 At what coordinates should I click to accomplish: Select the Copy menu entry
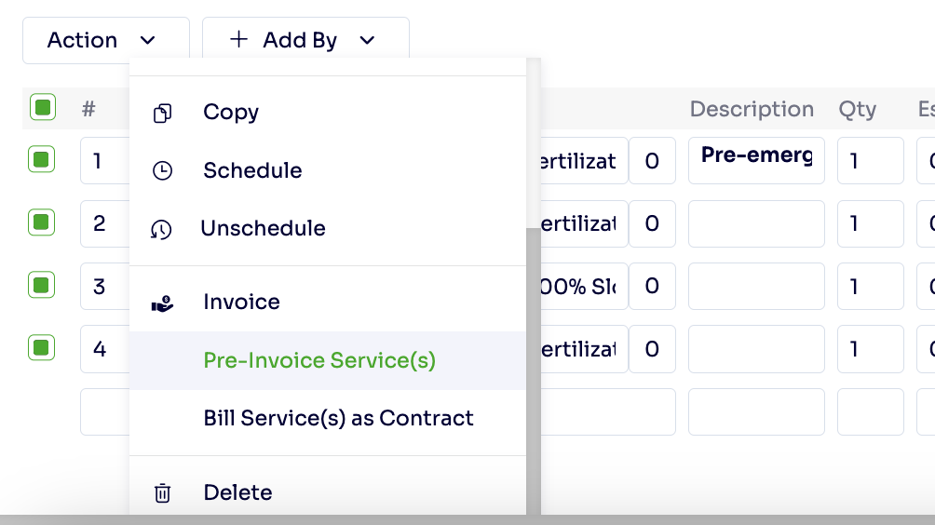[x=231, y=113]
